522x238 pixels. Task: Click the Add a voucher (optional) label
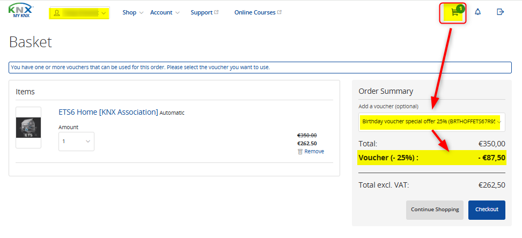pyautogui.click(x=388, y=107)
